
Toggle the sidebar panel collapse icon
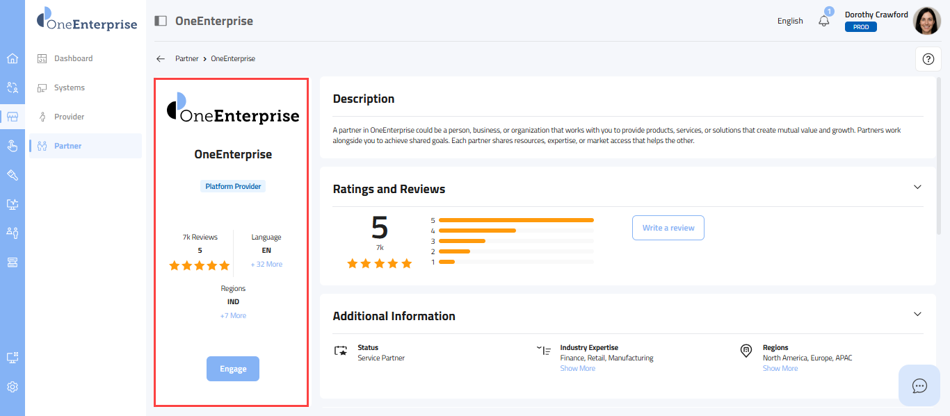pos(161,21)
